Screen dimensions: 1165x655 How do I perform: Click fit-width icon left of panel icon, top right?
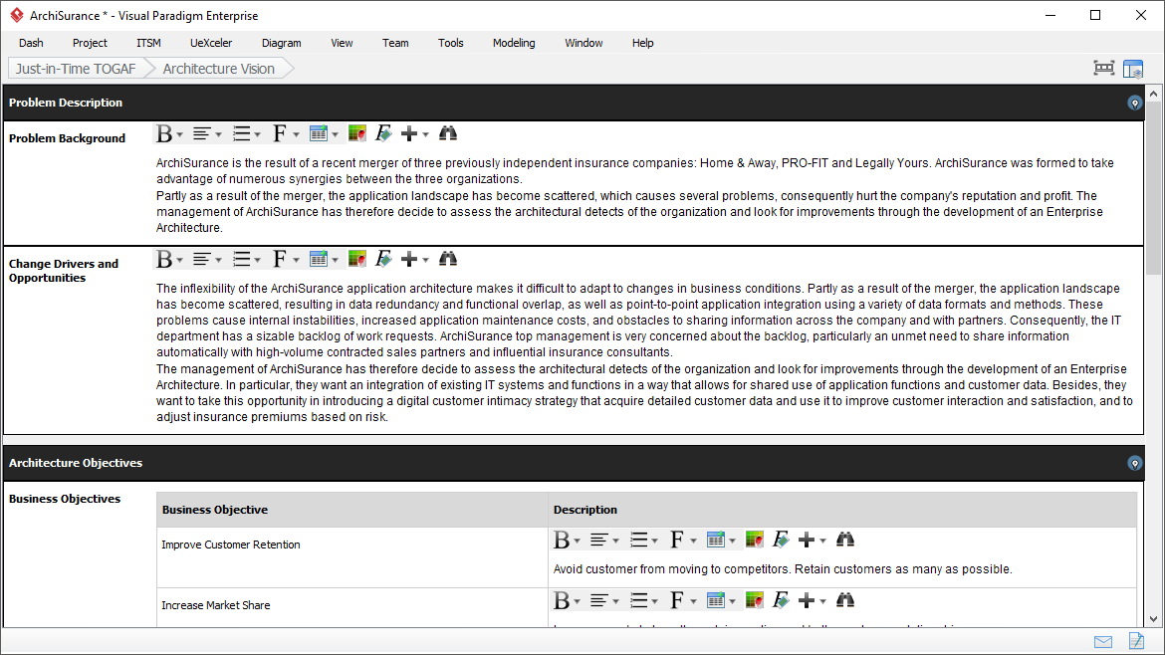point(1104,69)
